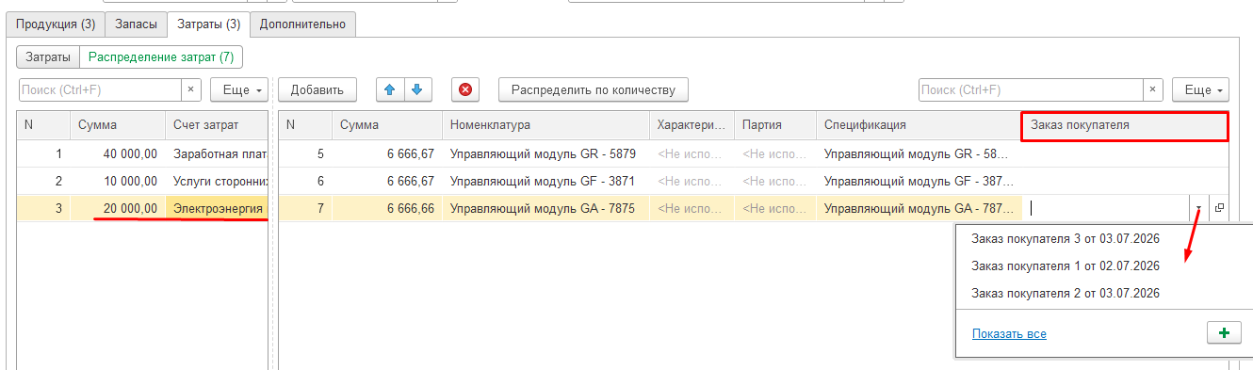Move row up with blue arrow
Image resolution: width=1253 pixels, height=370 pixels.
coord(390,90)
